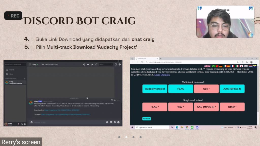Screen dimensions: 260x146
Task: Click the Message Craig text field
Action: (x=69, y=122)
